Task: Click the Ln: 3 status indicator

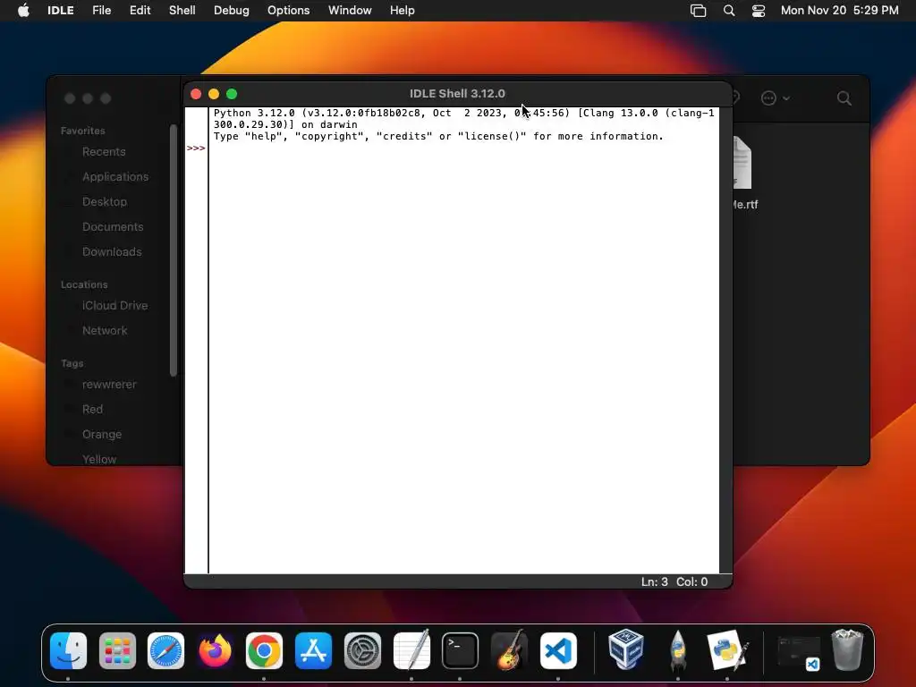Action: pyautogui.click(x=654, y=581)
